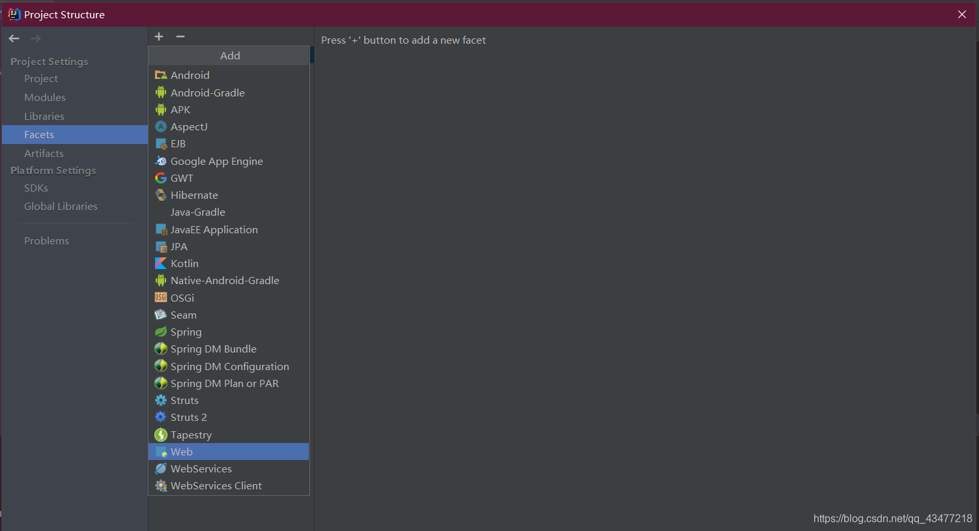Choose Web facet from the Add menu
Image resolution: width=979 pixels, height=531 pixels.
pyautogui.click(x=229, y=452)
